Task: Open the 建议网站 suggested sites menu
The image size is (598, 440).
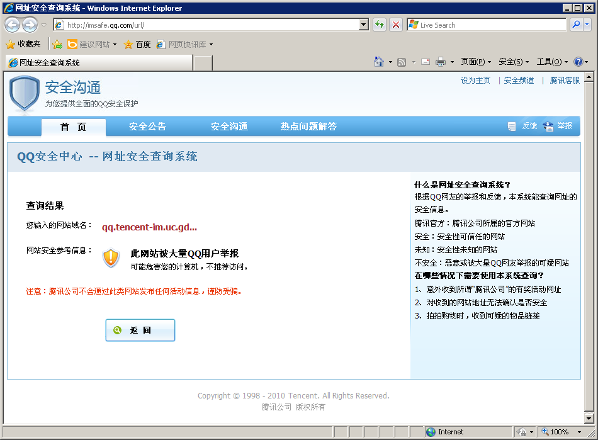Action: coord(92,45)
